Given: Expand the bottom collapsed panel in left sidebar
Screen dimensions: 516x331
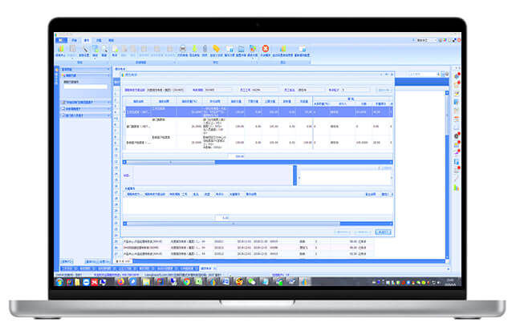Looking at the screenshot, I should pos(83,116).
